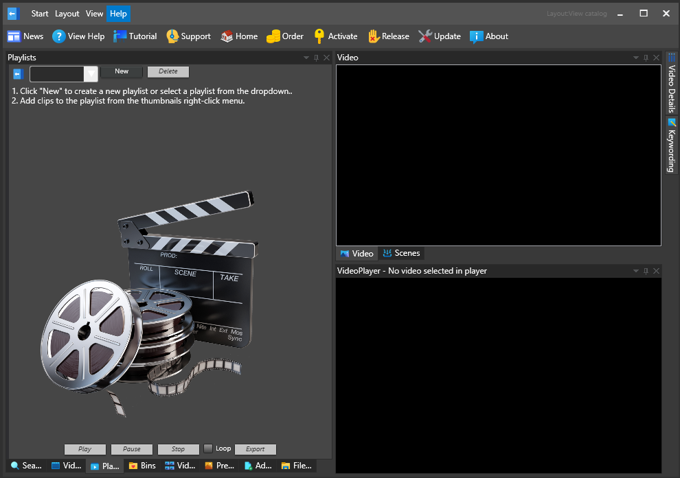Open the Pre... bottom tab

219,466
